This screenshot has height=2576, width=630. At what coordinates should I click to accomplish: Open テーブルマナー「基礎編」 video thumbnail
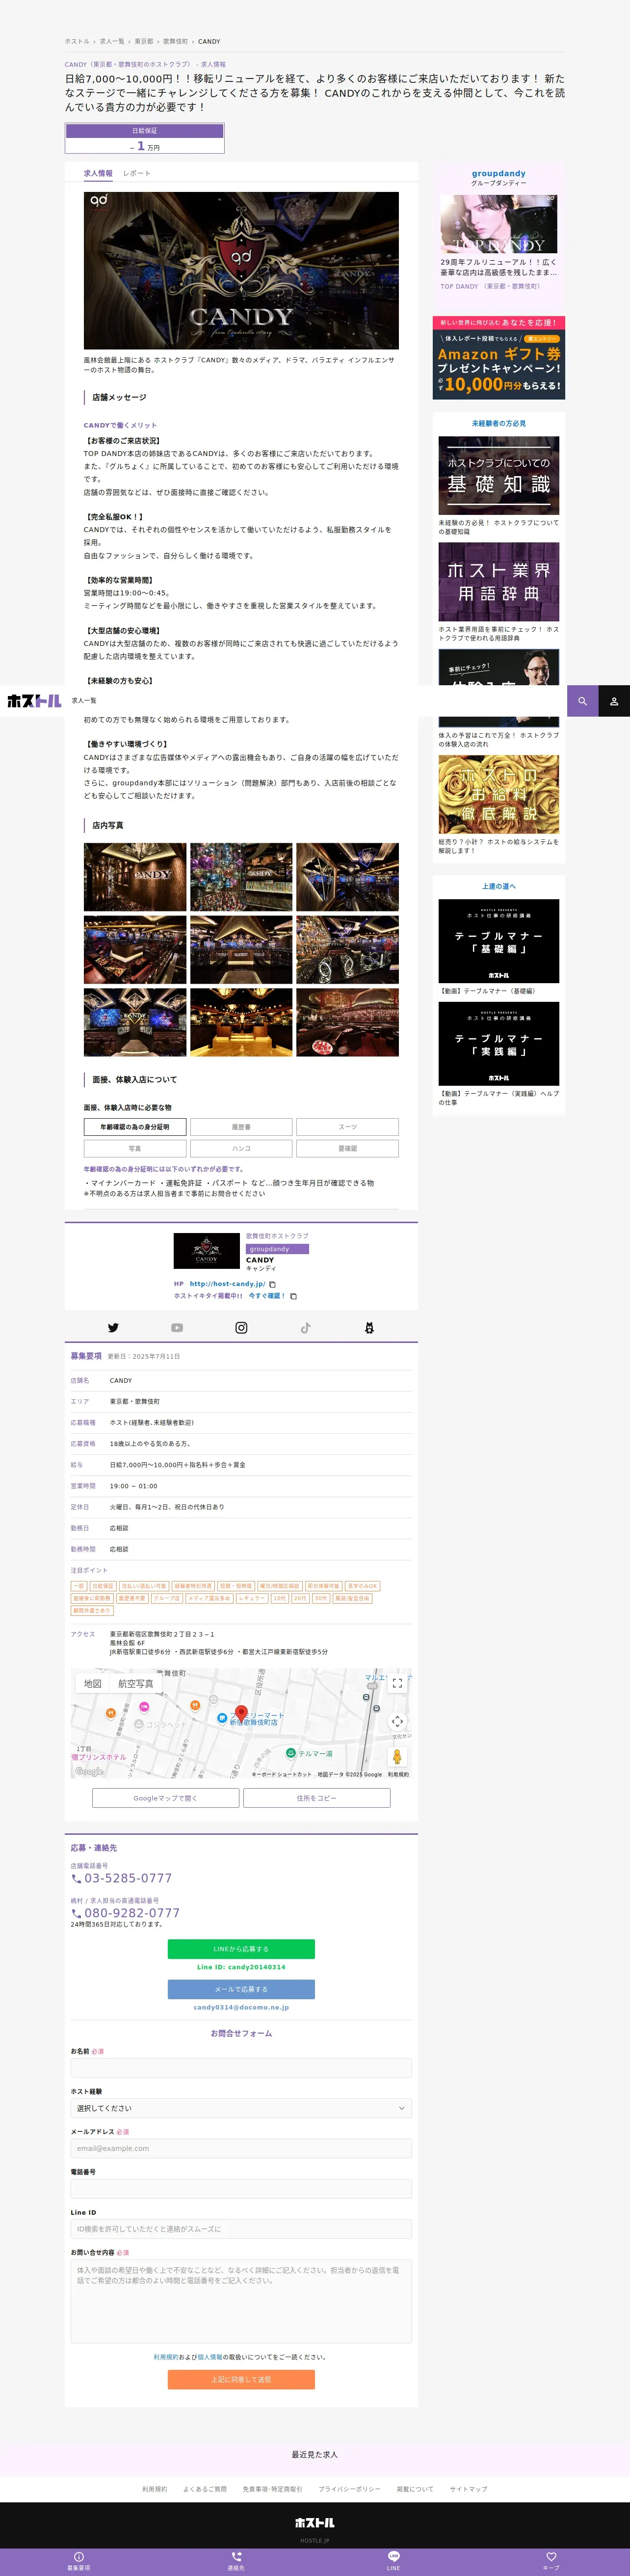pyautogui.click(x=498, y=941)
